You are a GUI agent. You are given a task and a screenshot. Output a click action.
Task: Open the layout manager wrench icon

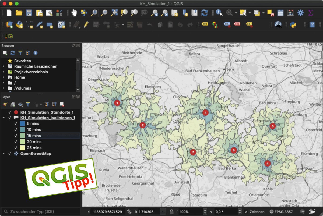49,13
